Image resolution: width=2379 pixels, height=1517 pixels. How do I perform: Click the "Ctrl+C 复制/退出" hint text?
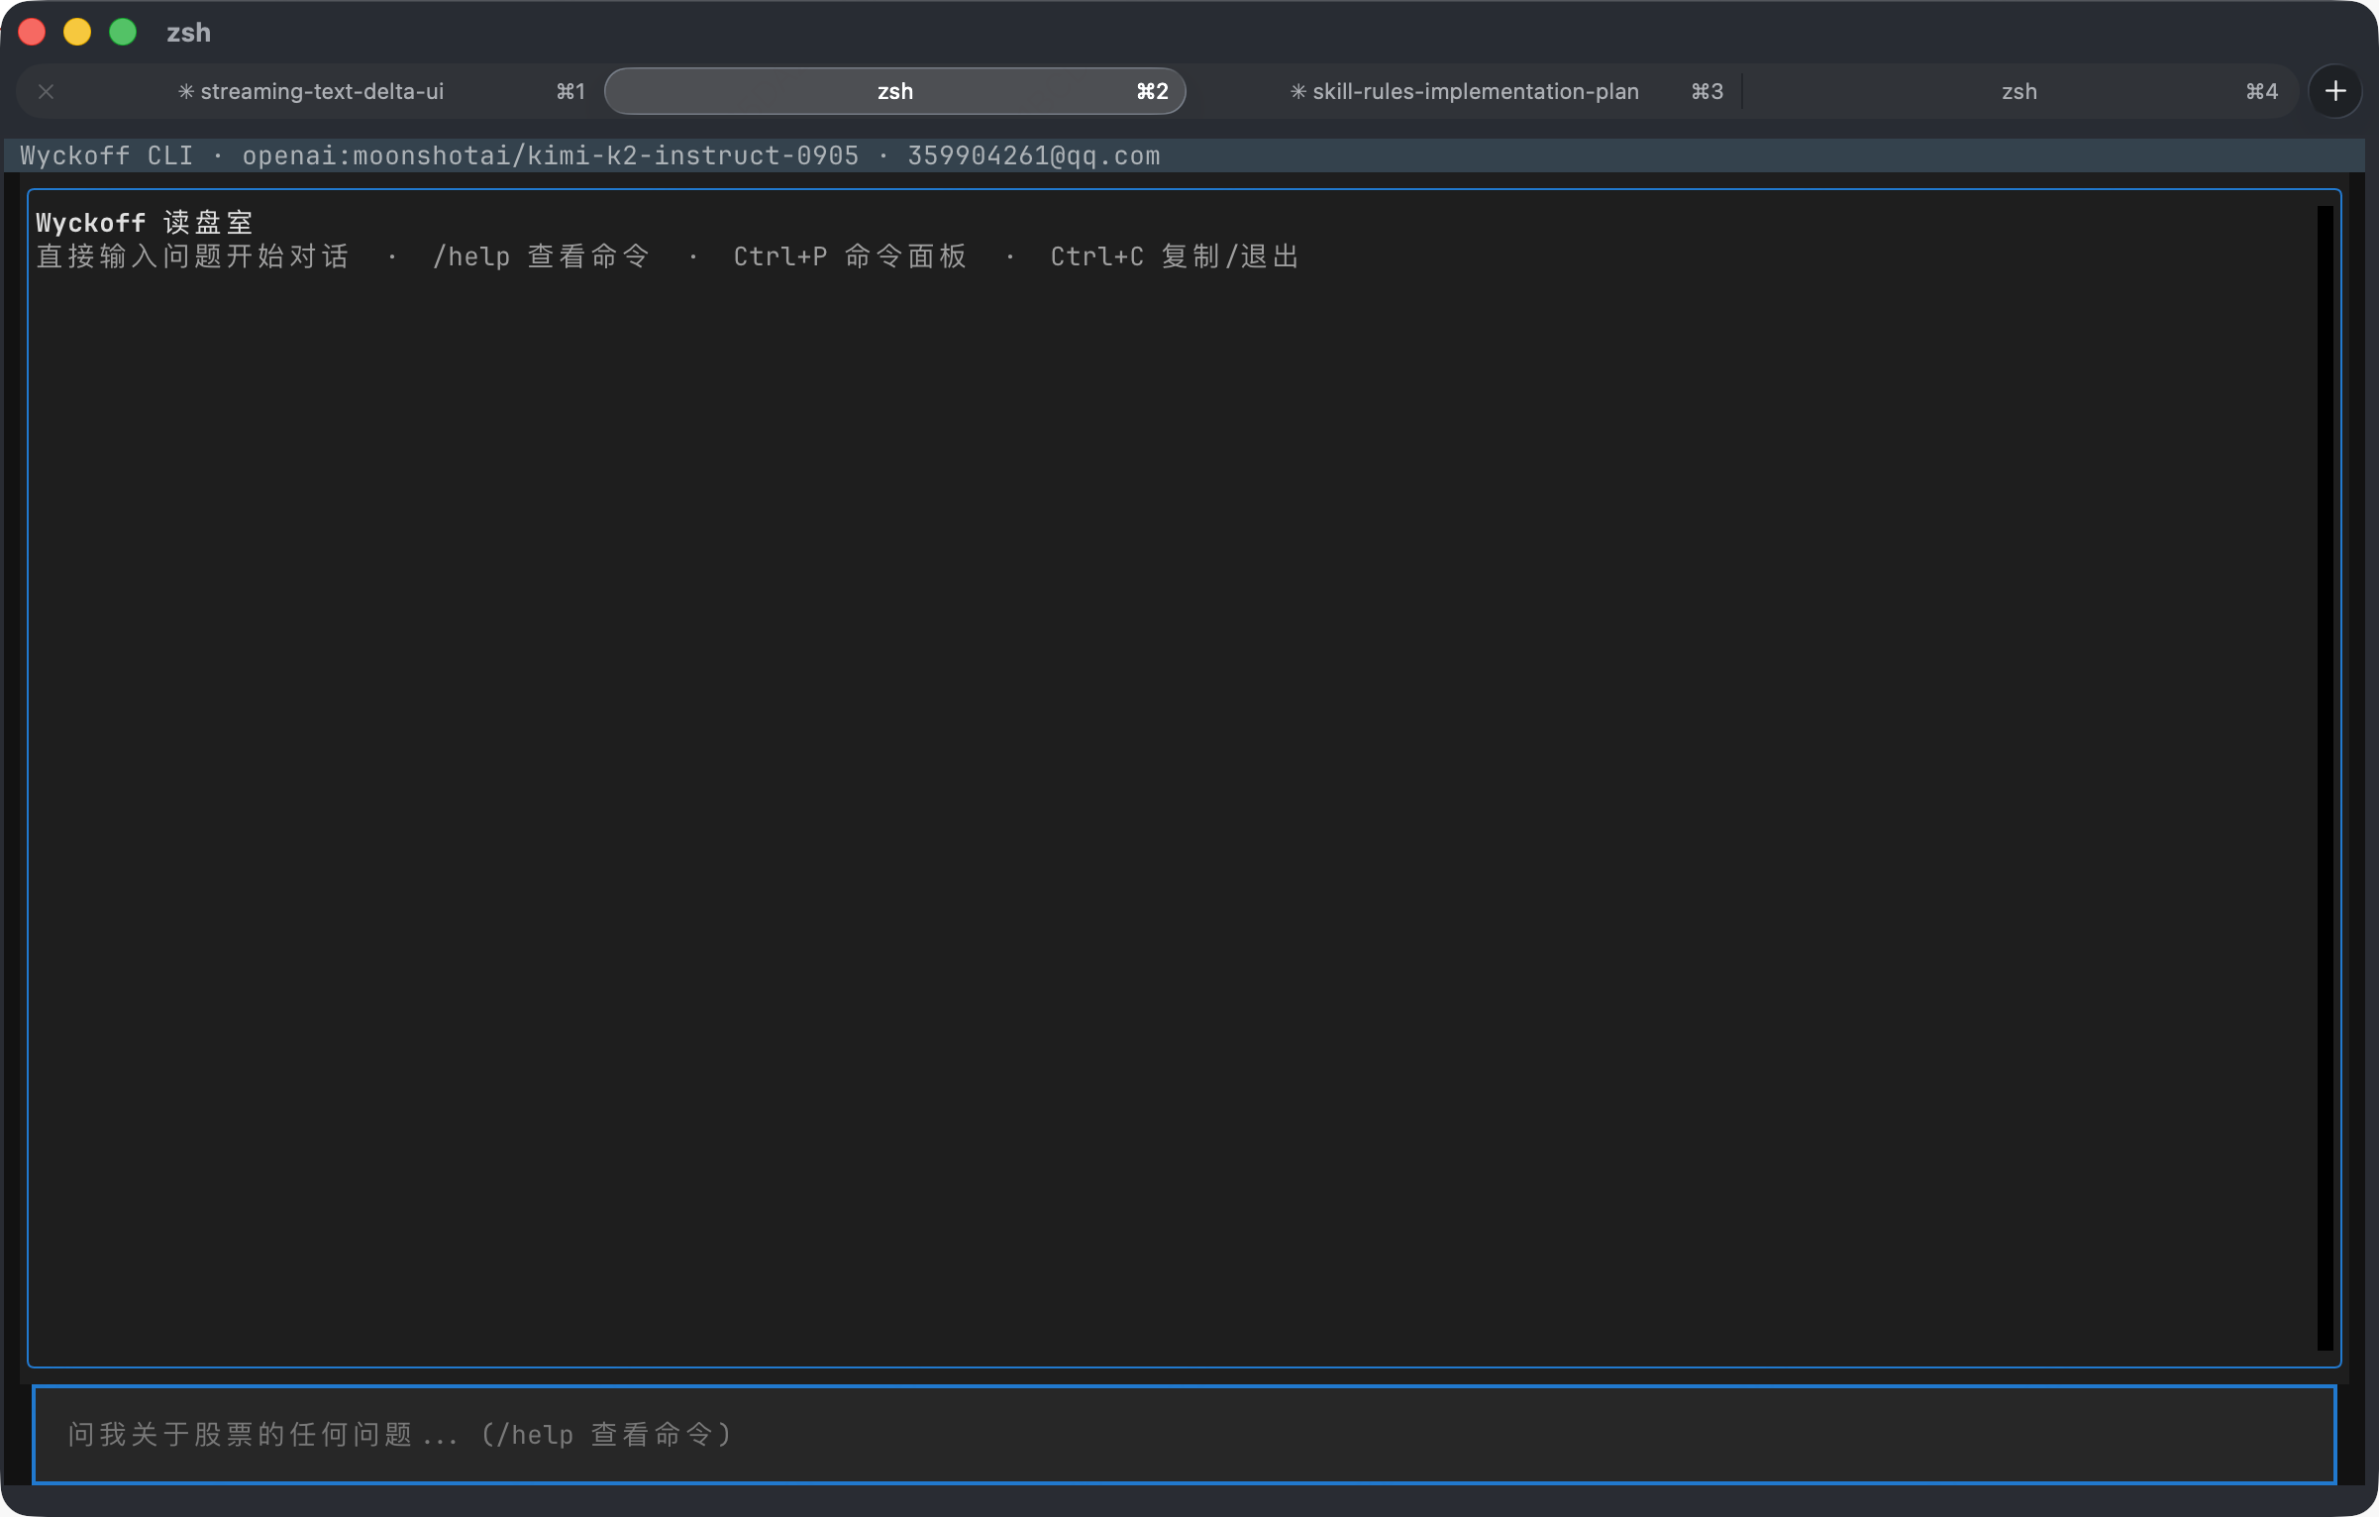1175,256
